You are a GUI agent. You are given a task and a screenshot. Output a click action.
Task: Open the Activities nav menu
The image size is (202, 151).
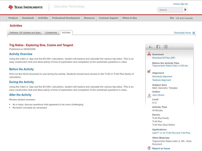(x=43, y=18)
